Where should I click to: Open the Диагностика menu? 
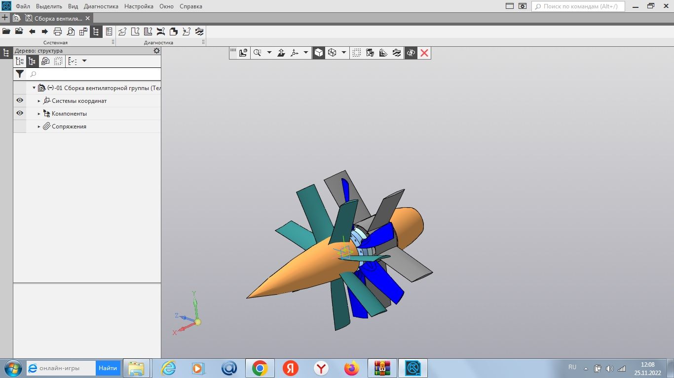101,6
